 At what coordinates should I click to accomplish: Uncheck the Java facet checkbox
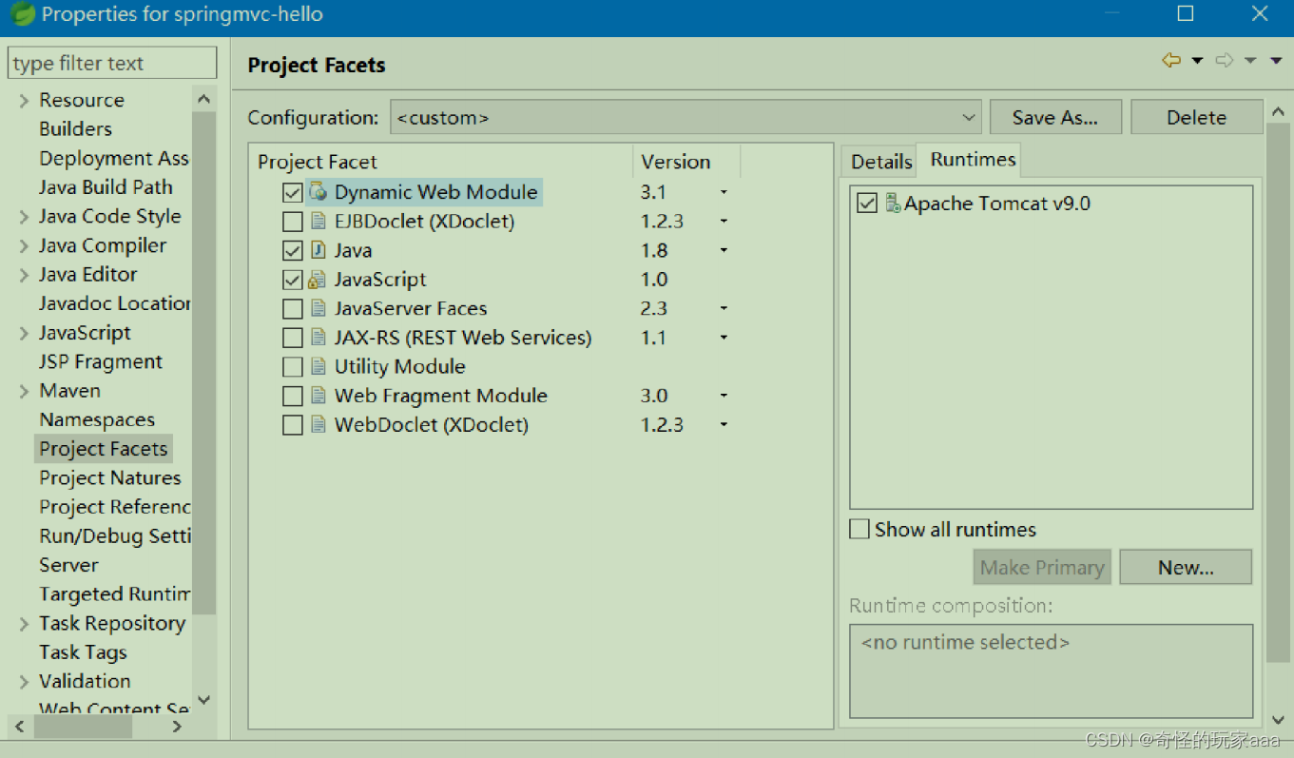[293, 251]
